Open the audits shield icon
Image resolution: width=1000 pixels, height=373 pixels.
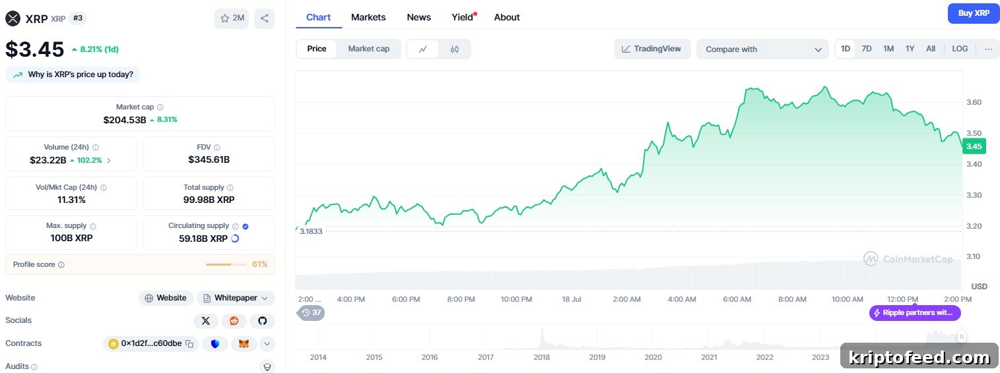[x=267, y=367]
